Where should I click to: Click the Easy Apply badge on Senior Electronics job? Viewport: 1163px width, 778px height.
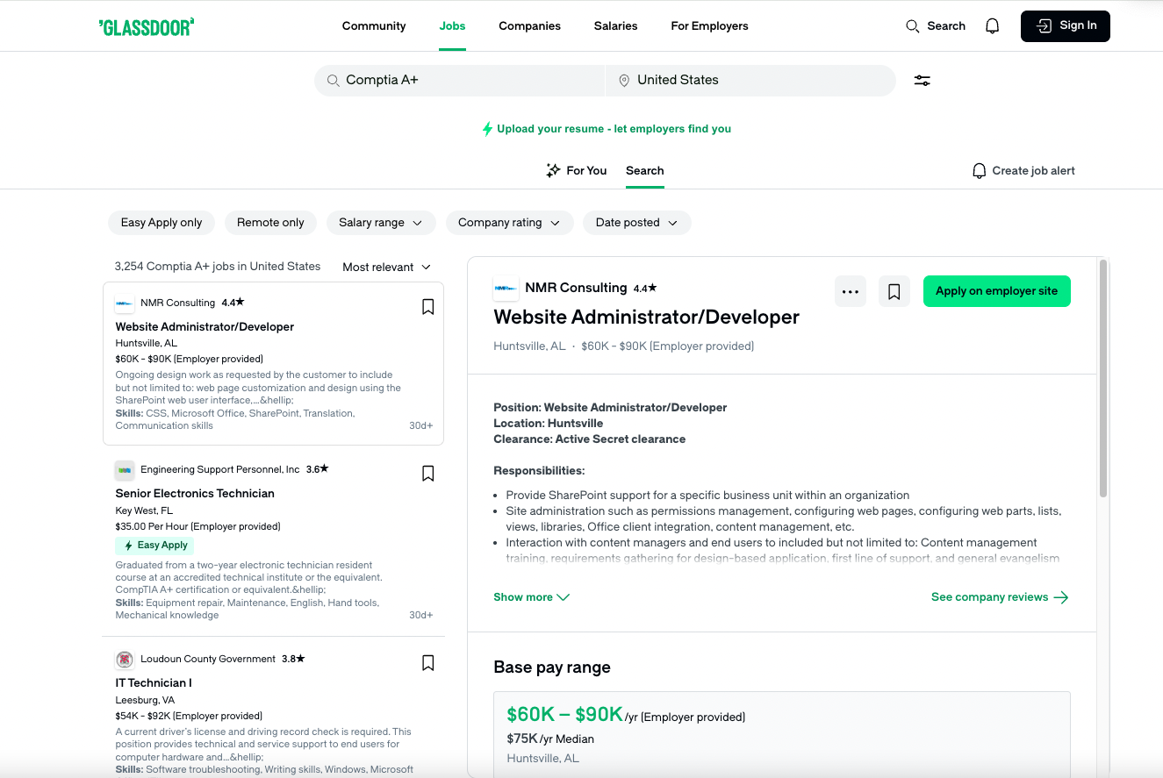point(154,546)
